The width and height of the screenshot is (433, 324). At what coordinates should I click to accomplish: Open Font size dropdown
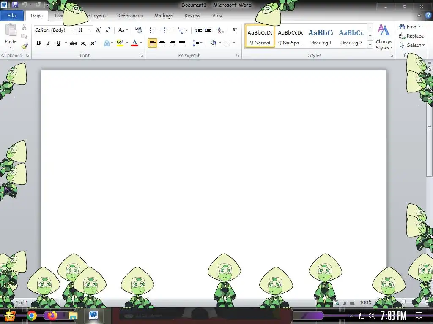(x=90, y=30)
